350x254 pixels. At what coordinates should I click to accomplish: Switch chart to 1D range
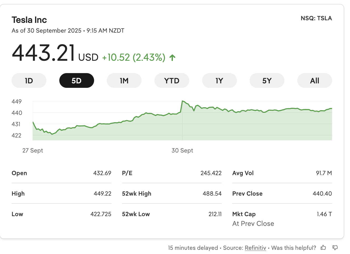point(29,80)
